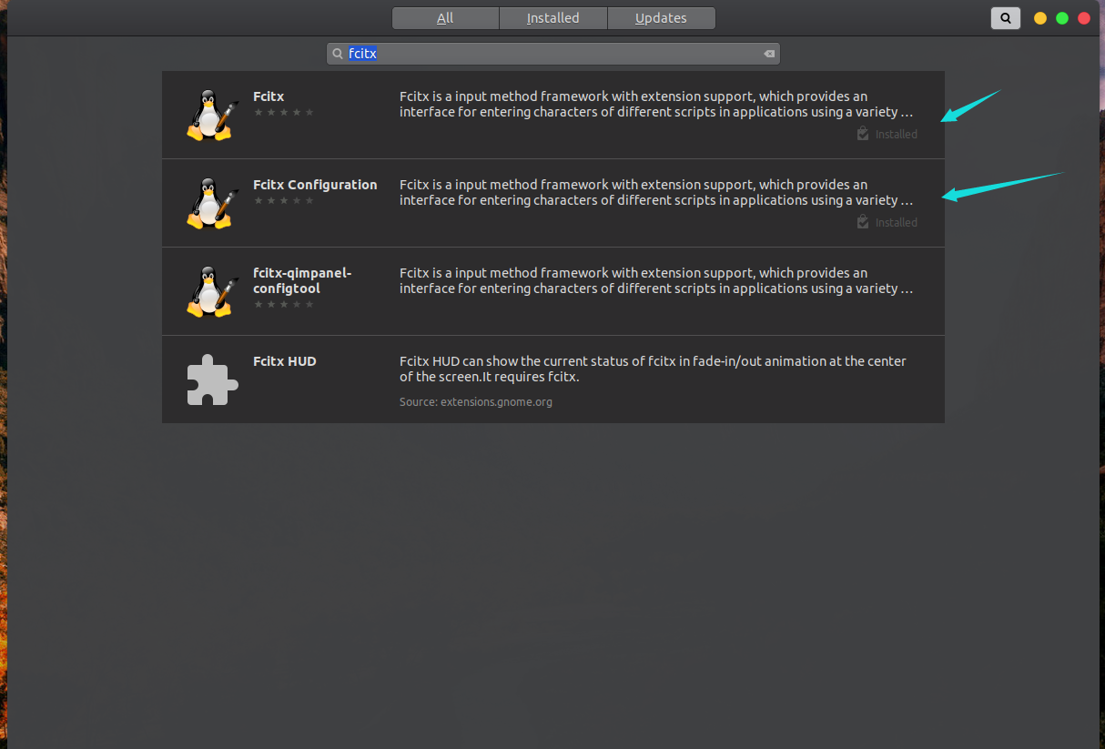Select the Fcitx Configuration title
The height and width of the screenshot is (749, 1105).
click(x=315, y=185)
